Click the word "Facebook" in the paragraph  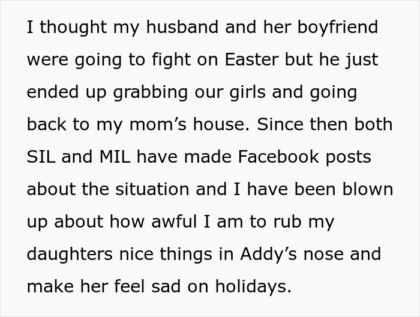pos(278,157)
